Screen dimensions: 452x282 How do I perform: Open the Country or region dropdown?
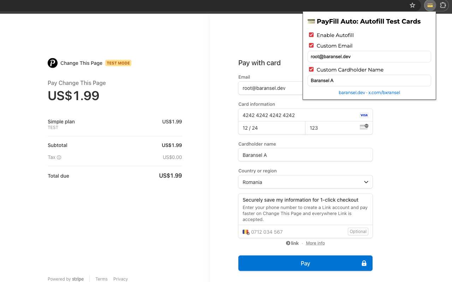click(305, 182)
